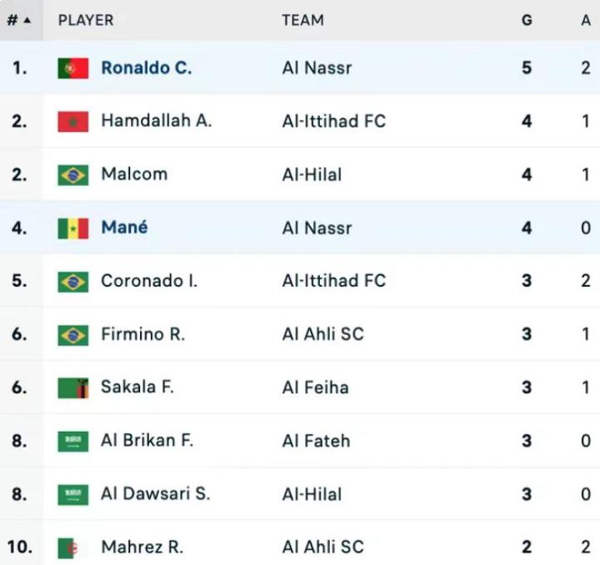Open Ronaldo C. player profile
The image size is (600, 565).
(146, 67)
